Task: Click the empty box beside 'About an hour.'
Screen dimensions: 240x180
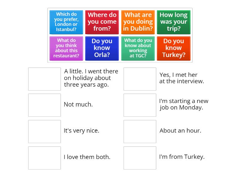Action: 140,131
